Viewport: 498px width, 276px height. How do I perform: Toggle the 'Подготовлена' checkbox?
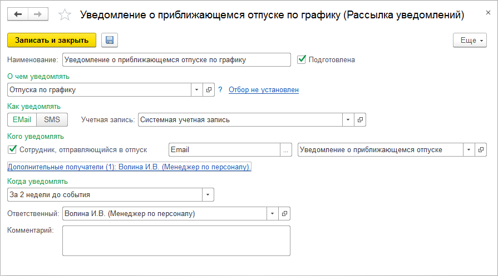pyautogui.click(x=302, y=59)
